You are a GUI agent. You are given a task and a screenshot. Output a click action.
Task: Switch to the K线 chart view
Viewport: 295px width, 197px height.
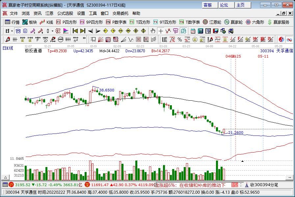(x=46, y=22)
